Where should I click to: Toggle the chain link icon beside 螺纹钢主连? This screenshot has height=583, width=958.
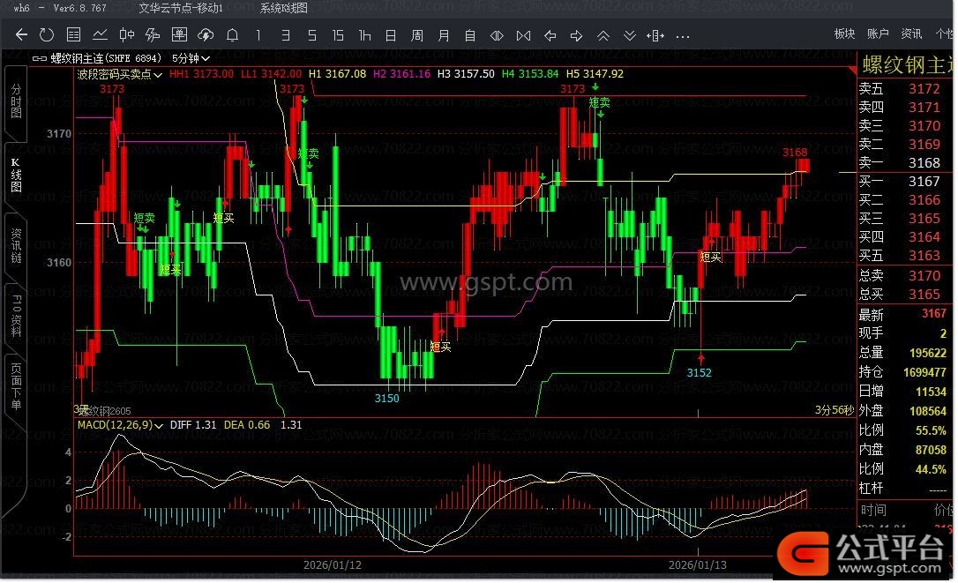(x=39, y=58)
